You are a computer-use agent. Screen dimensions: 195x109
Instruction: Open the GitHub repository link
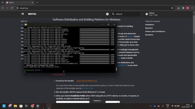pyautogui.click(x=151, y=14)
